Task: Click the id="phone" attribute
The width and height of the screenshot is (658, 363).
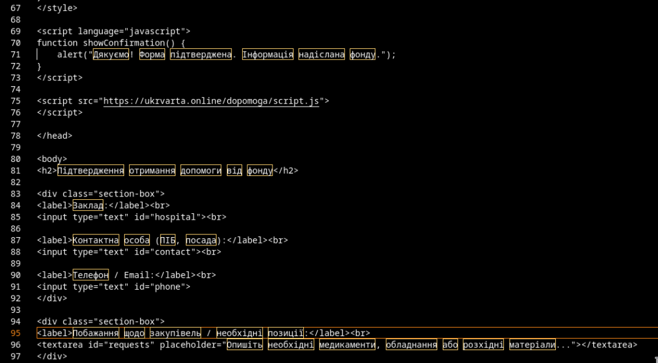Action: pyautogui.click(x=160, y=287)
